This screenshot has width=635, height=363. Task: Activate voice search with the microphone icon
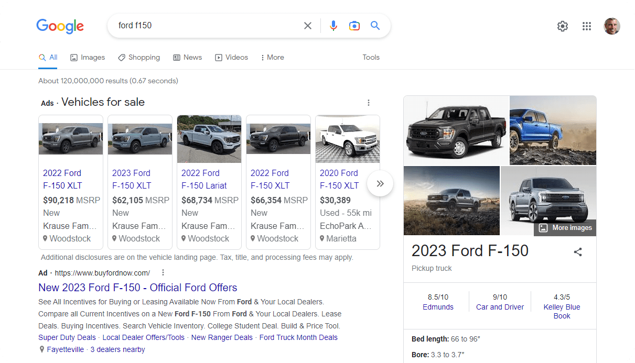pos(333,25)
